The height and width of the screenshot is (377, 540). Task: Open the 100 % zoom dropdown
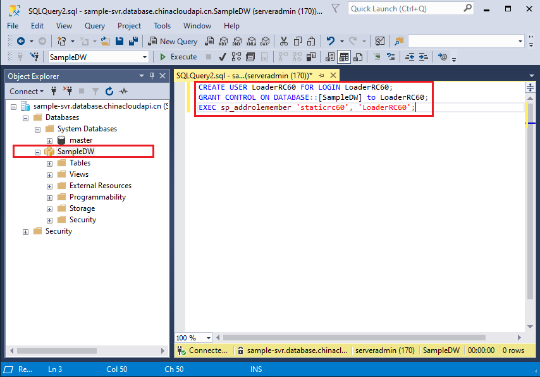point(209,338)
